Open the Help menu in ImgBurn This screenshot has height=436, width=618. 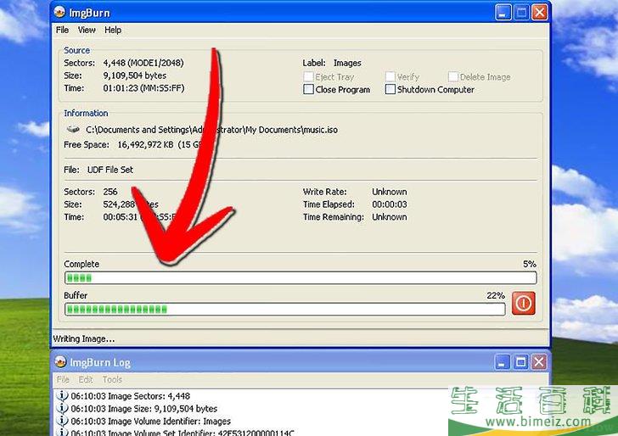tap(113, 30)
